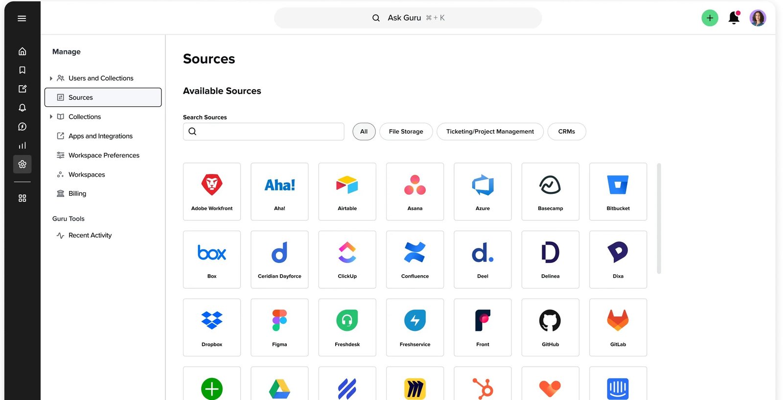Expand the Users and Collections tree arrow
This screenshot has width=783, height=400.
pyautogui.click(x=51, y=78)
